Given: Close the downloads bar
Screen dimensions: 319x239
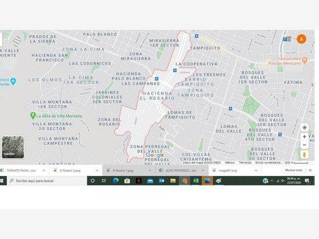Looking at the screenshot, I should pyautogui.click(x=310, y=170).
